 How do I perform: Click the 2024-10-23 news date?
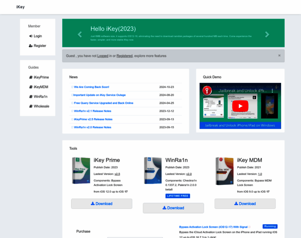(166, 87)
